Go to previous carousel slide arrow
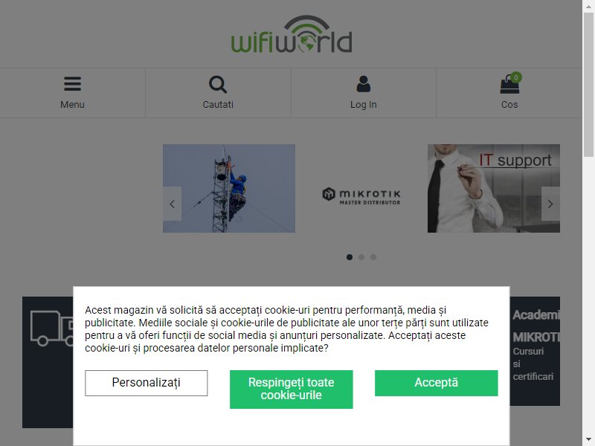595x446 pixels. 173,204
